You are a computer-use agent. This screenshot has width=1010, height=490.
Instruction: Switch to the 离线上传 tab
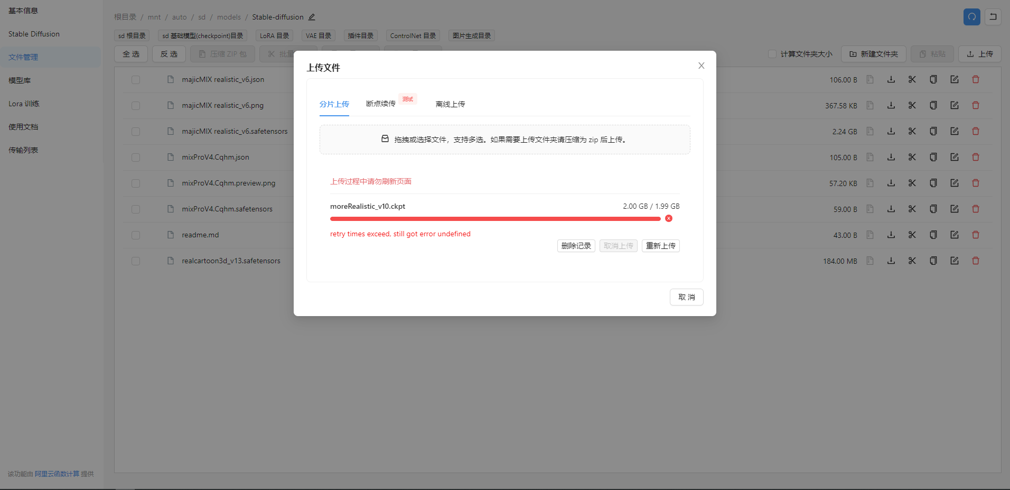point(451,104)
